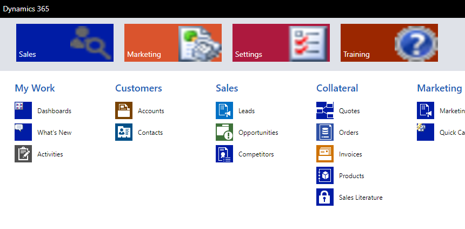465x229 pixels.
Task: Click the Dashboards icon
Action: coord(23,110)
